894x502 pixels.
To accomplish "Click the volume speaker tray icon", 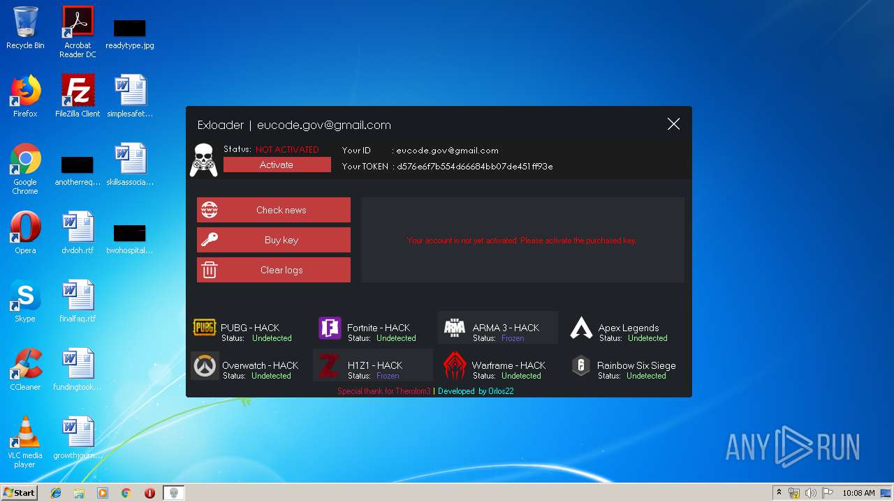I will 811,493.
